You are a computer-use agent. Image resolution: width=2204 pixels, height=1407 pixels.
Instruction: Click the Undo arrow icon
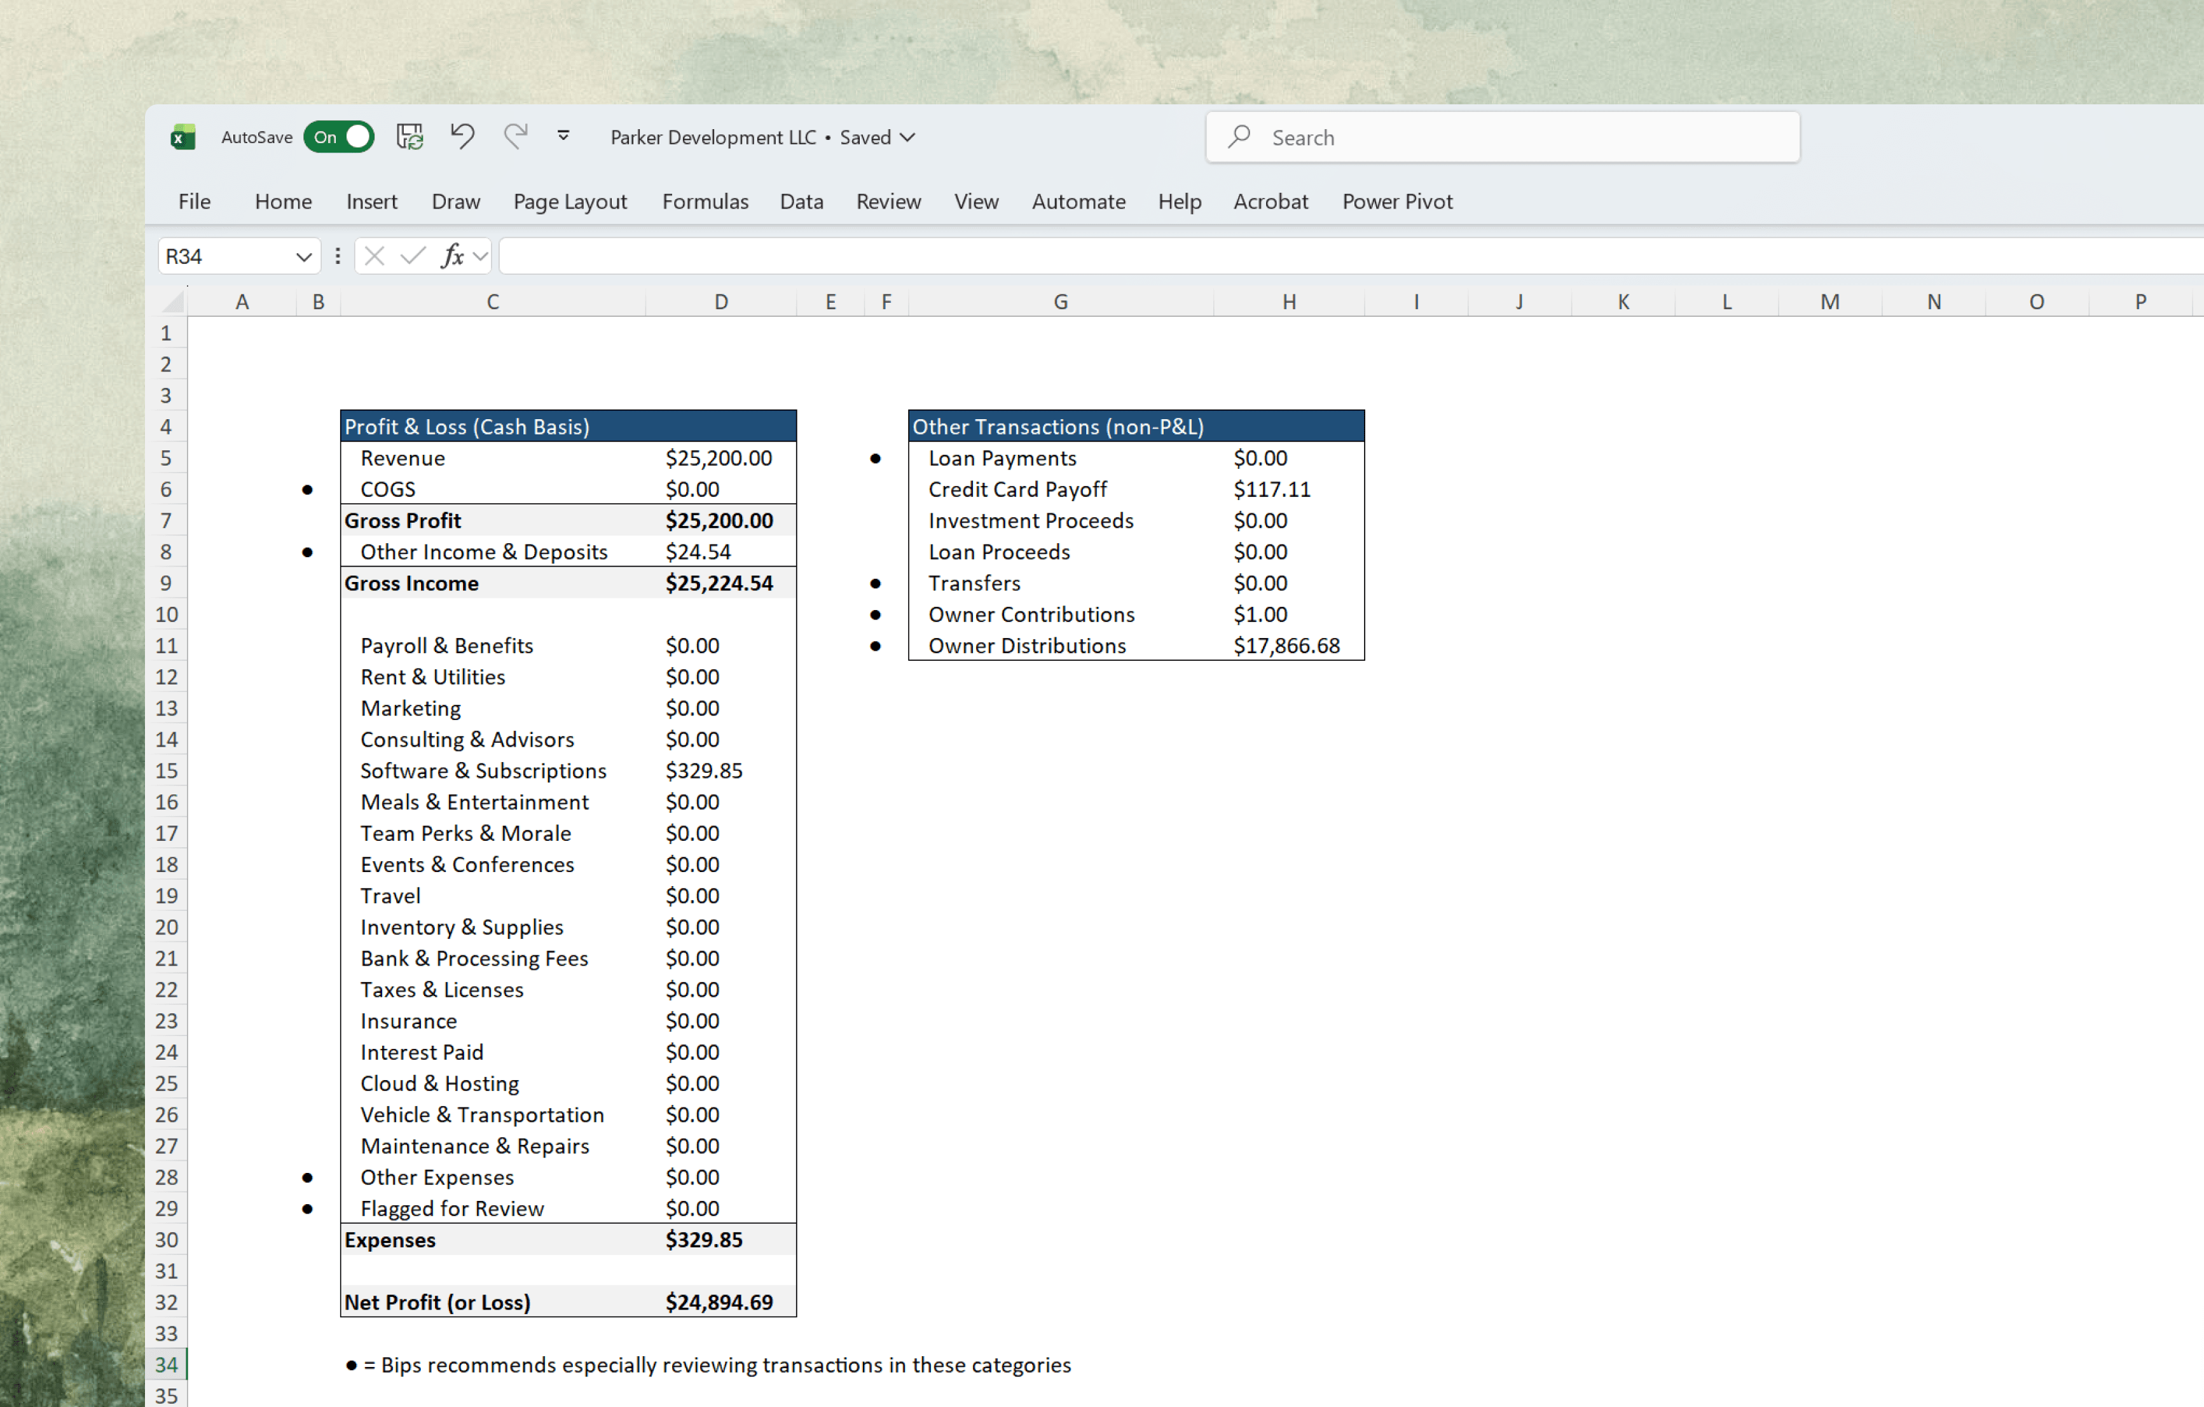pyautogui.click(x=462, y=137)
